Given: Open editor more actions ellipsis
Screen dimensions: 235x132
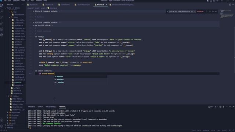Looking at the screenshot, I should [x=233, y=5].
